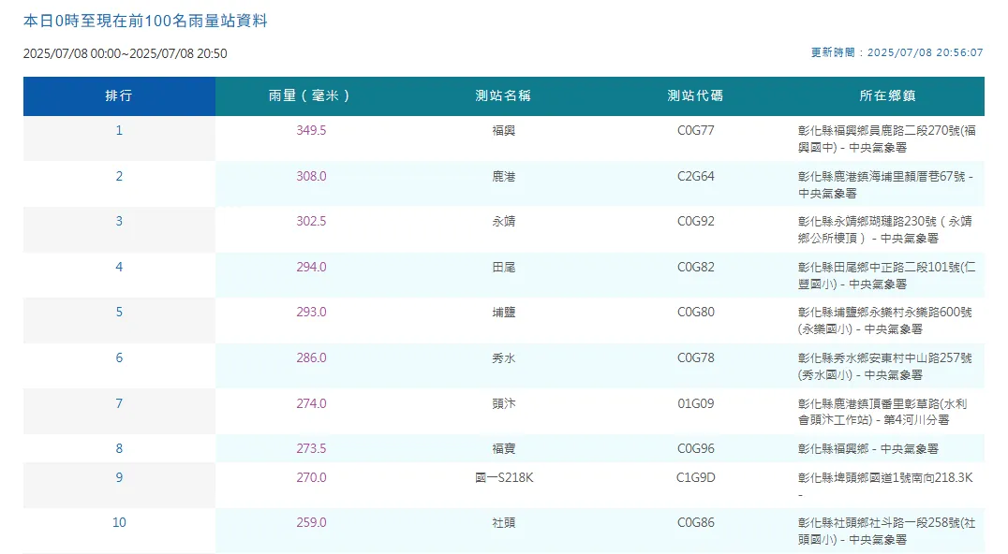Click the 排行 column header
The width and height of the screenshot is (1008, 554).
119,95
